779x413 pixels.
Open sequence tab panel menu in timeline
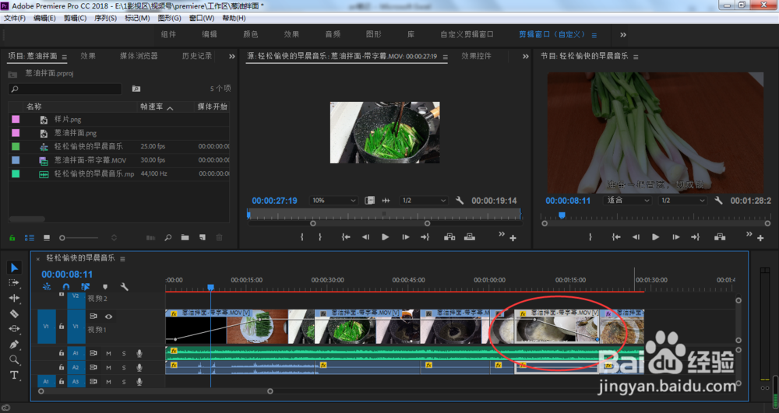[x=122, y=259]
